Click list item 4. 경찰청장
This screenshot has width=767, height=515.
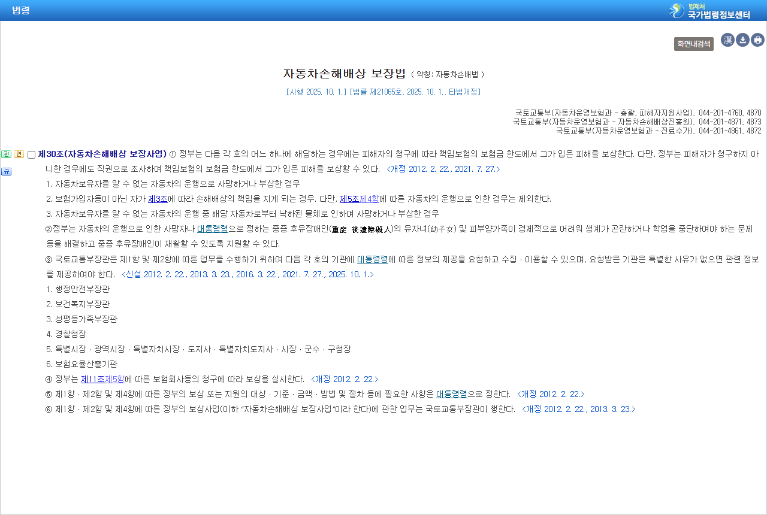pyautogui.click(x=66, y=334)
